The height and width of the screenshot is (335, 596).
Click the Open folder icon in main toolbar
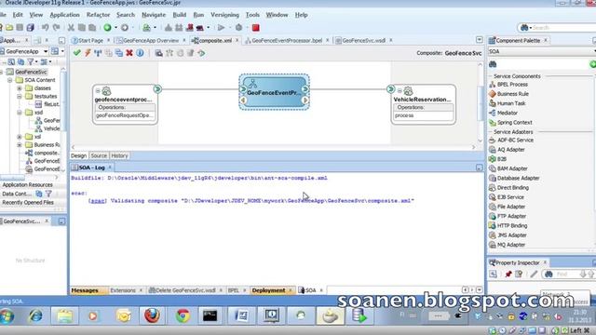[x=9, y=27]
